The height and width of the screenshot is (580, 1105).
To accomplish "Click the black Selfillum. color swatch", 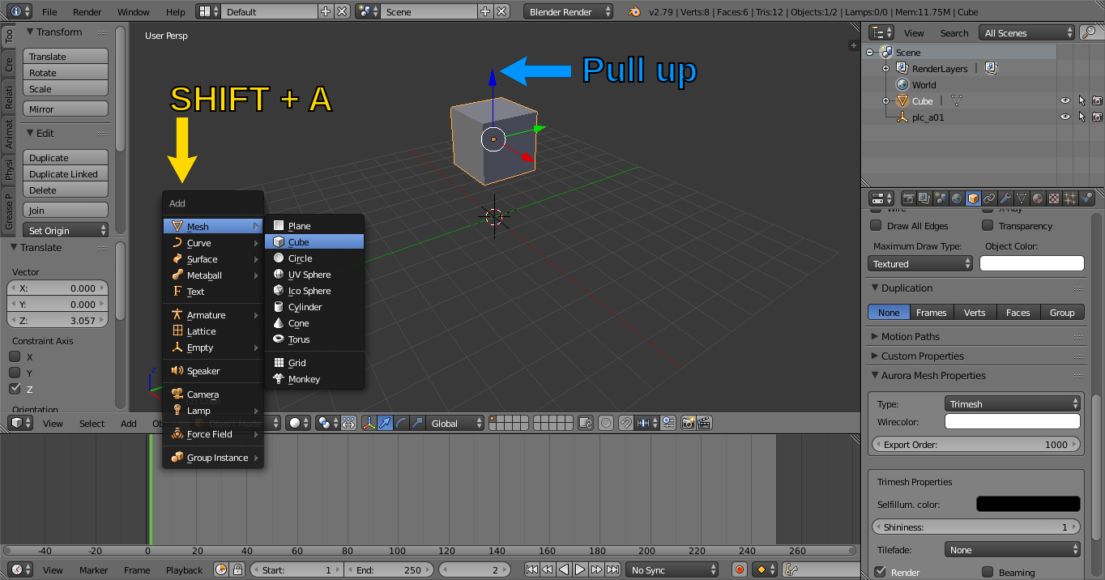I will 1028,504.
